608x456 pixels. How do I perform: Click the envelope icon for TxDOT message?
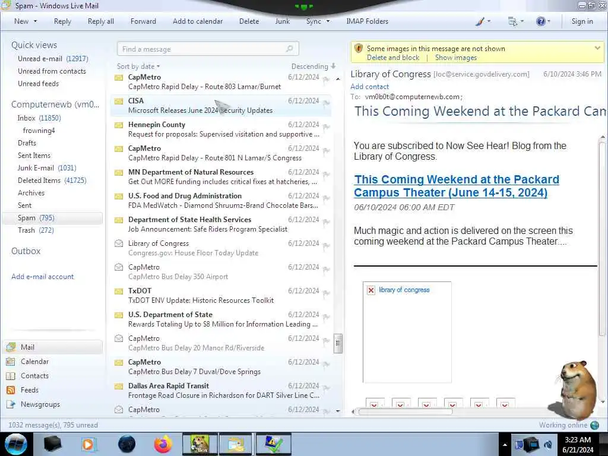coord(119,291)
